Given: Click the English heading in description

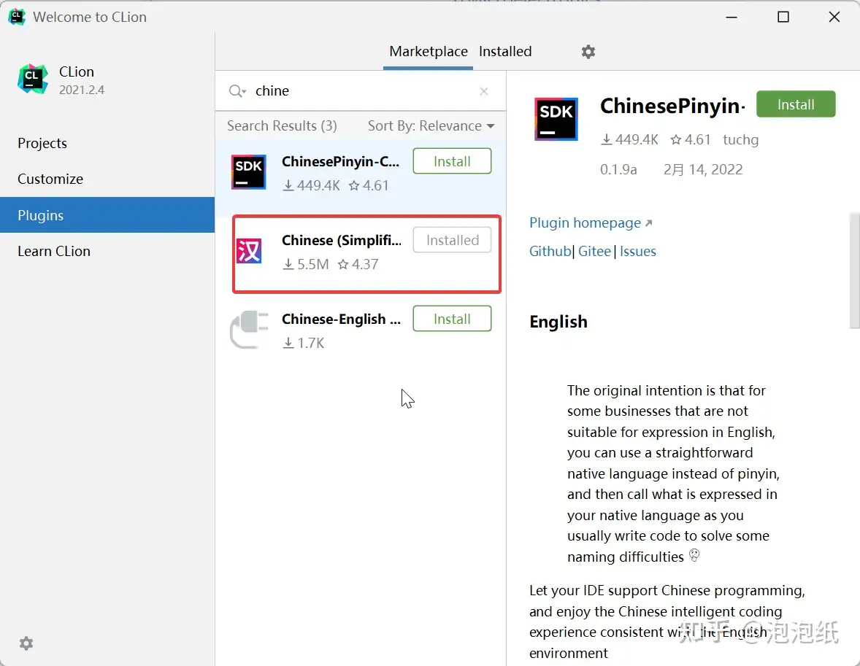Looking at the screenshot, I should tap(558, 322).
